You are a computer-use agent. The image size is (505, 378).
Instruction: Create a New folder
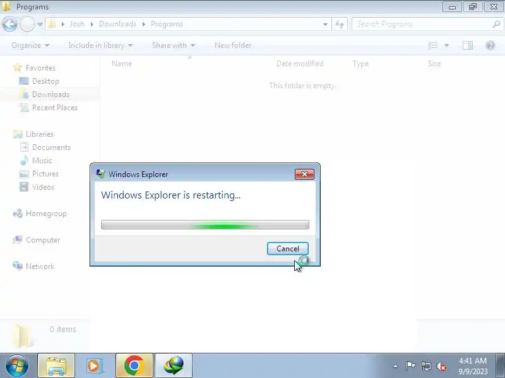pyautogui.click(x=233, y=45)
